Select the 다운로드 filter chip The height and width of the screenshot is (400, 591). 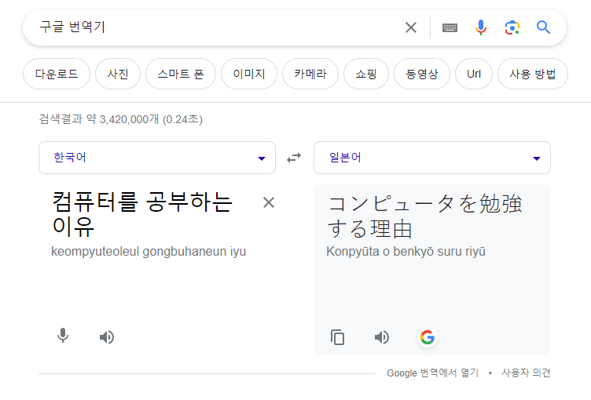click(57, 74)
